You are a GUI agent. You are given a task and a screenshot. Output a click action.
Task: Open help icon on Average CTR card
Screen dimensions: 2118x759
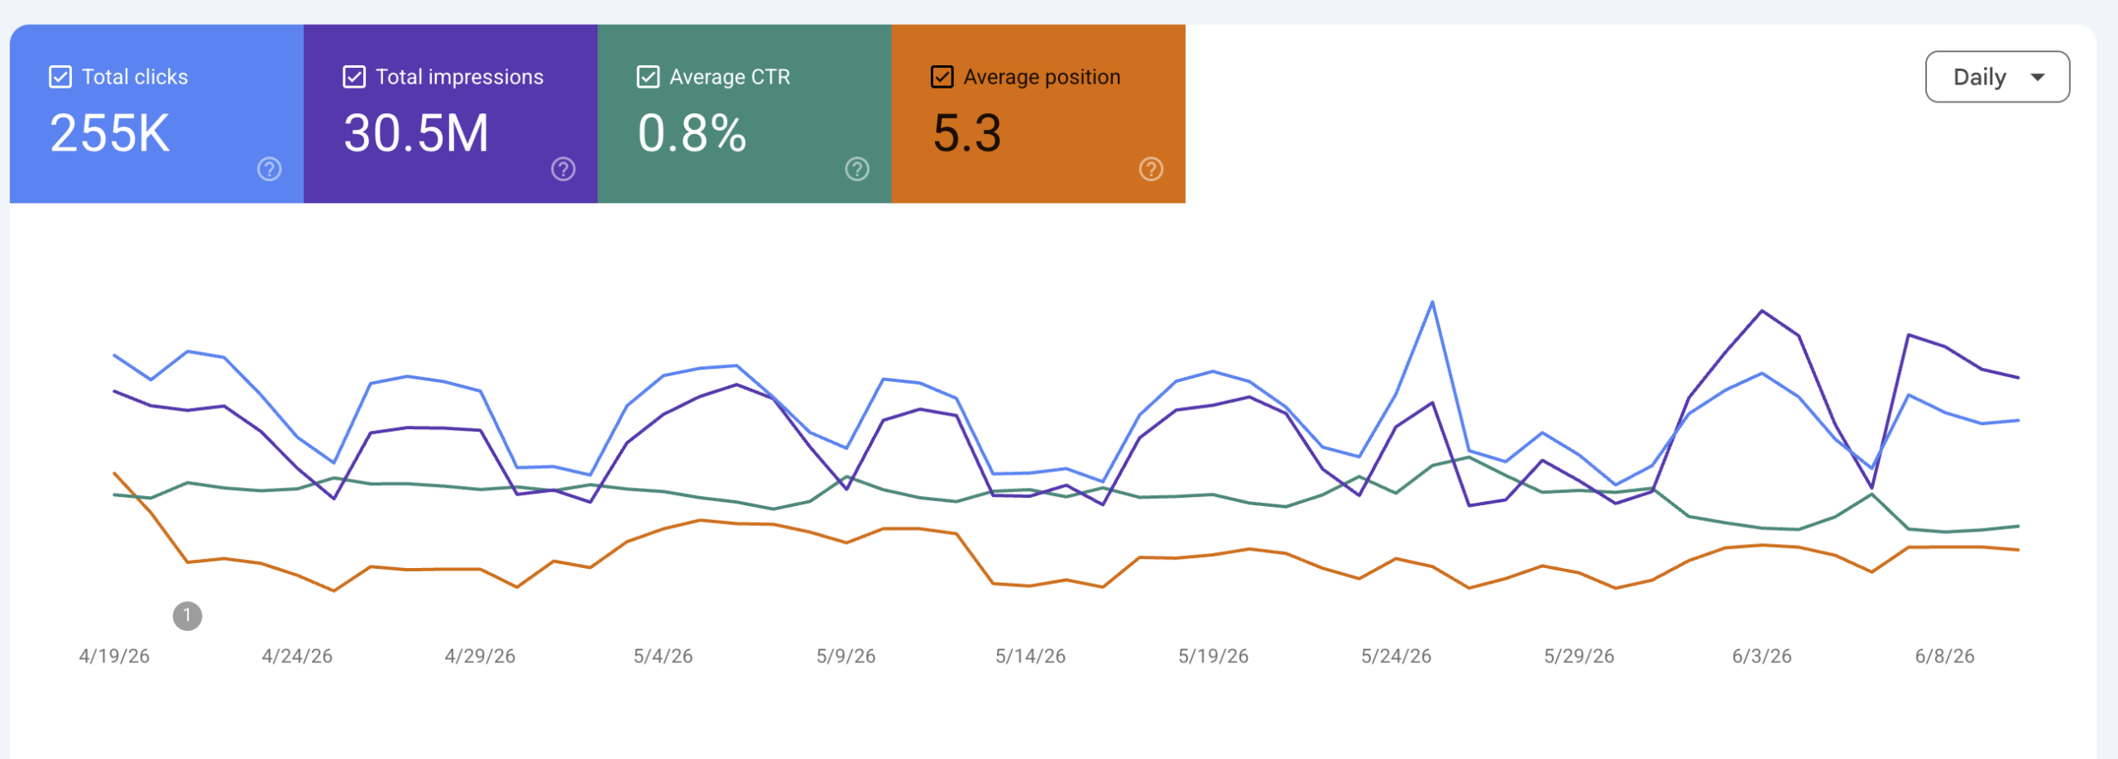point(857,169)
